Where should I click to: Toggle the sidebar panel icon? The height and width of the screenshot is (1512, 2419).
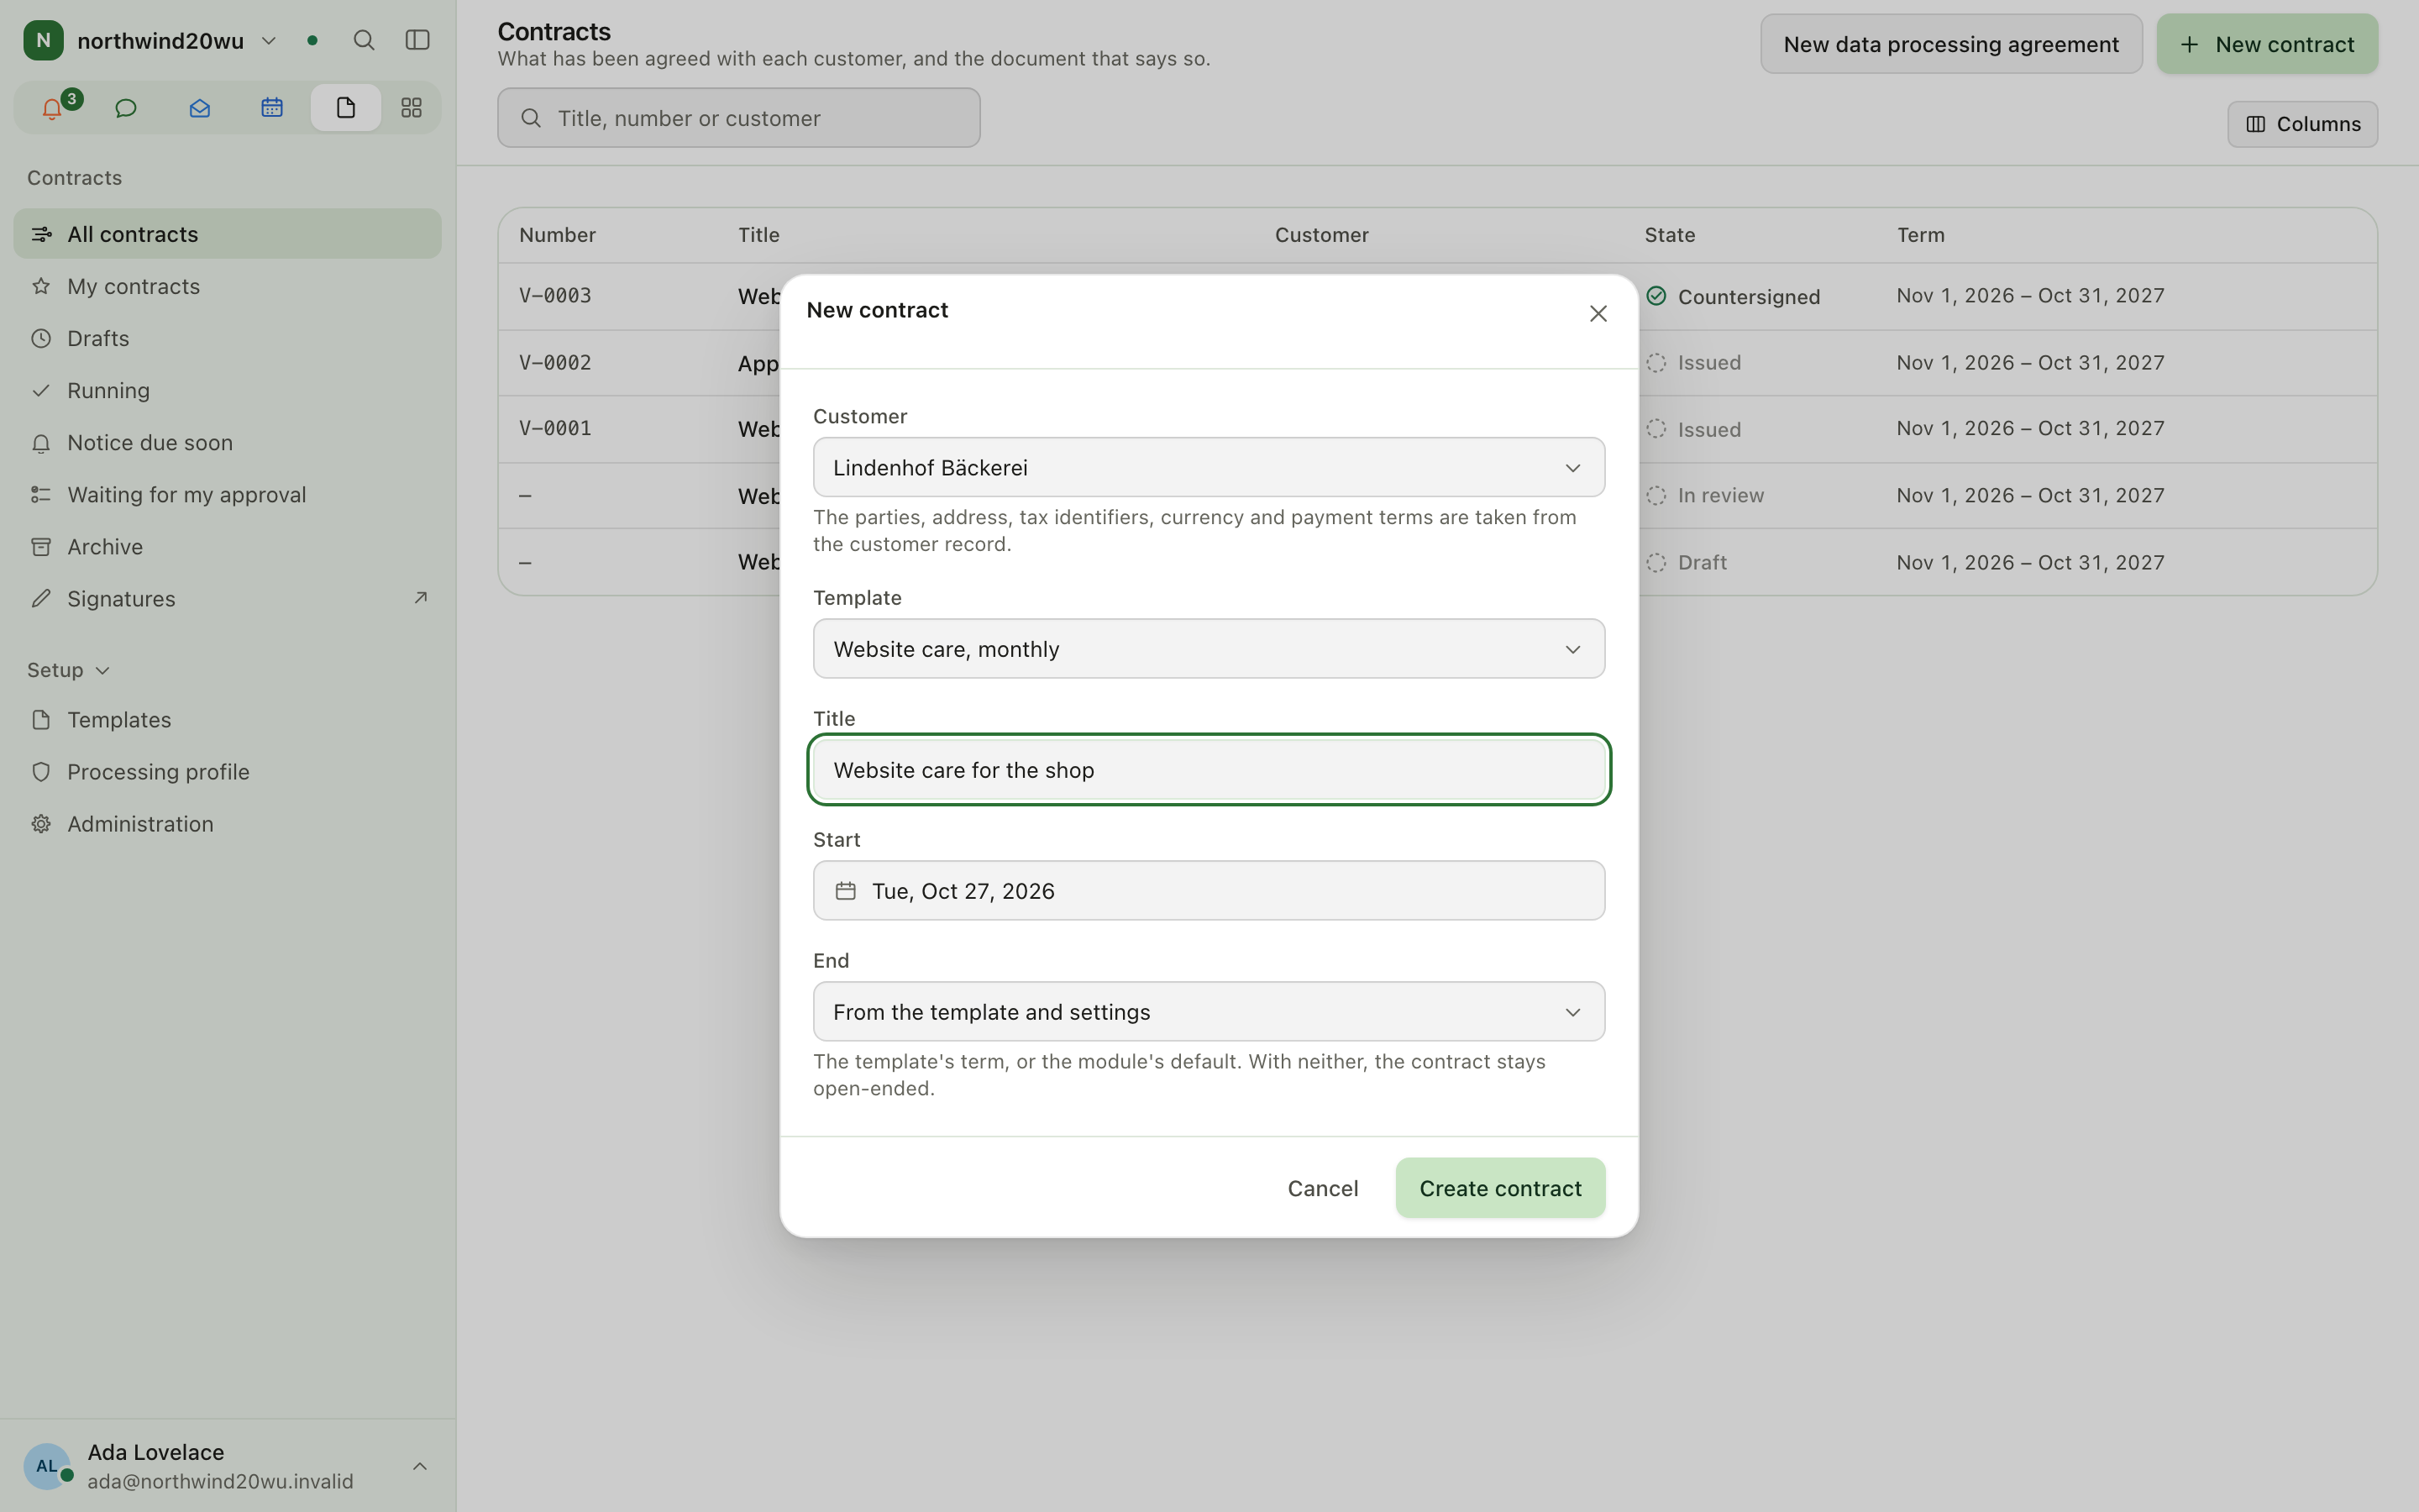tap(417, 40)
